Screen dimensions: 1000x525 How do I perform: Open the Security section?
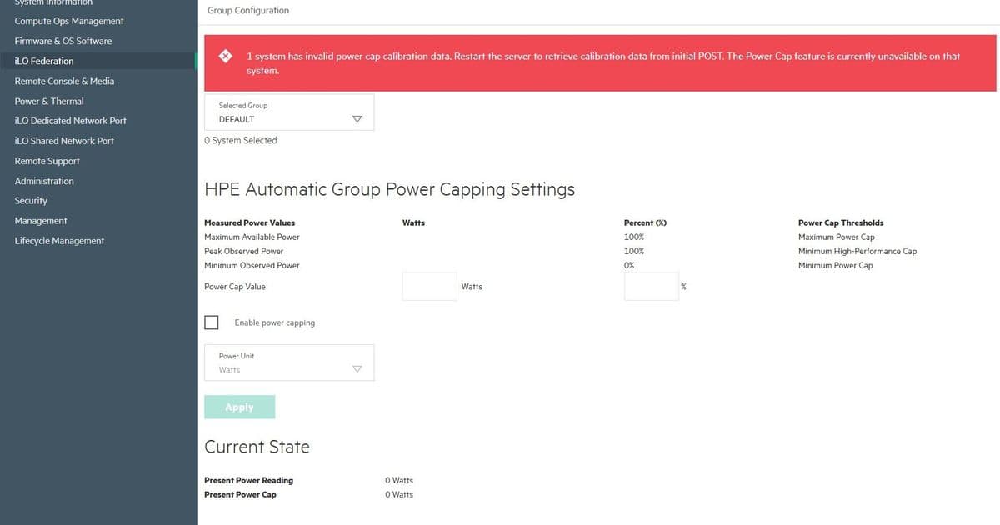(31, 200)
